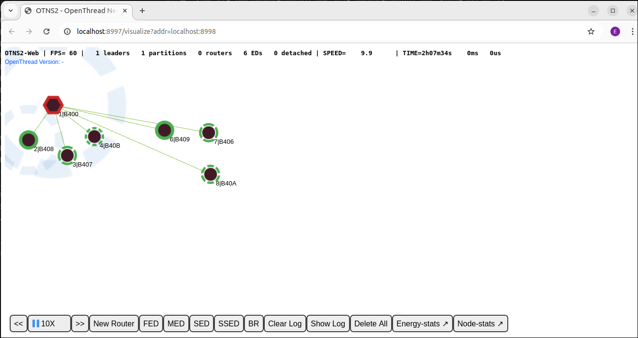Open the Chrome three-dot menu
This screenshot has width=638, height=338.
(x=632, y=31)
